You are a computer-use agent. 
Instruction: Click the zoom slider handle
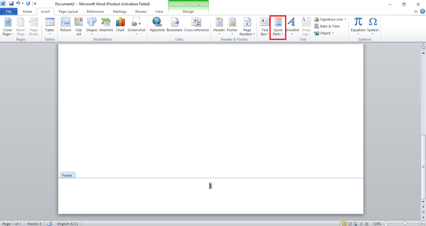point(405,224)
